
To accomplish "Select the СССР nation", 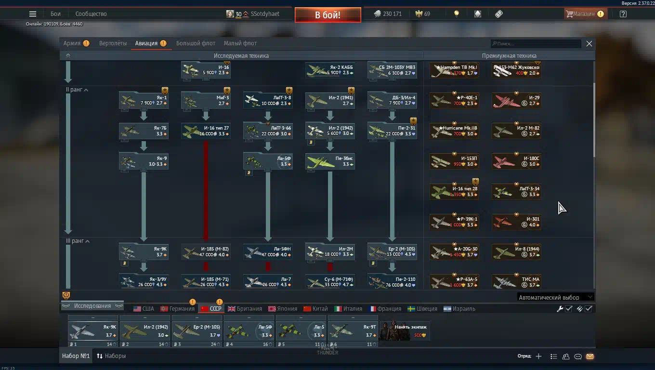I will [x=211, y=309].
